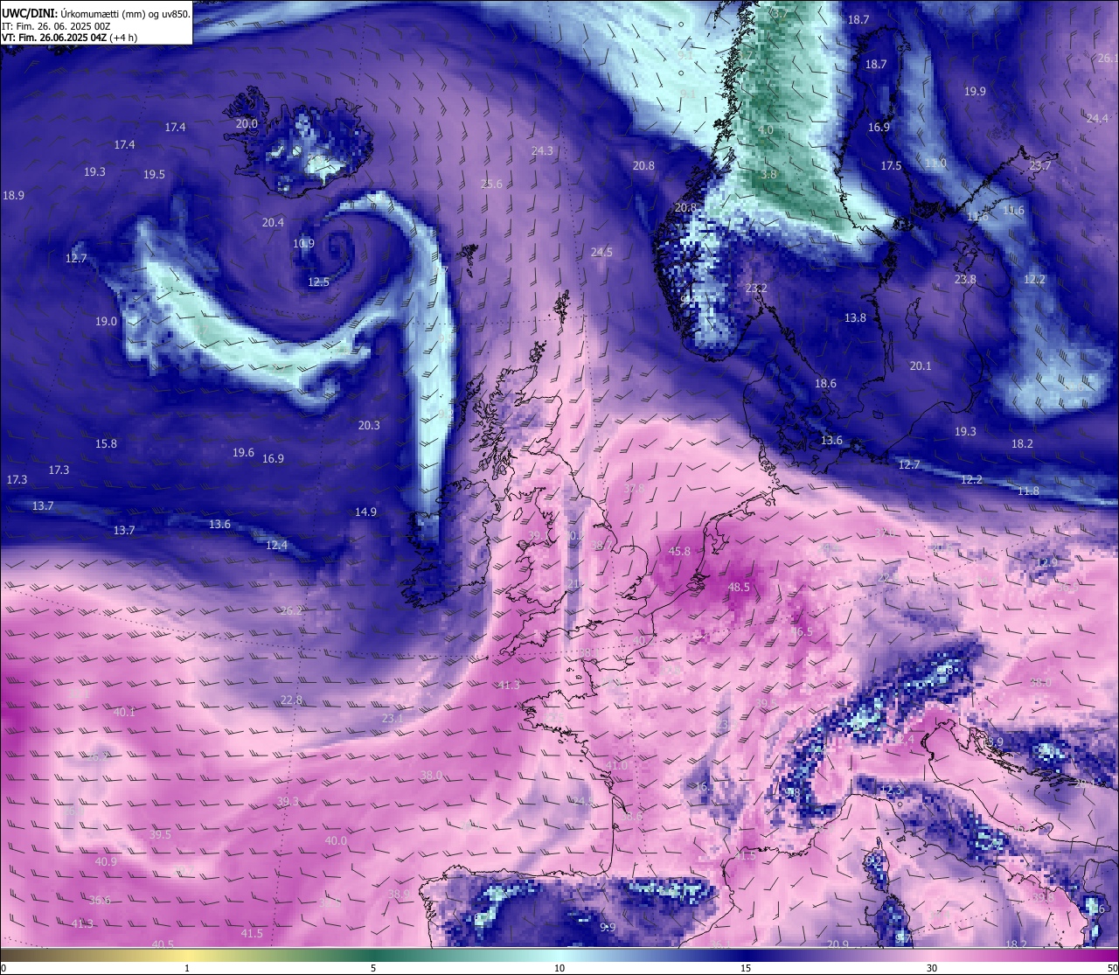Click the 40.9 value on the map
This screenshot has height=975, width=1119.
[106, 862]
